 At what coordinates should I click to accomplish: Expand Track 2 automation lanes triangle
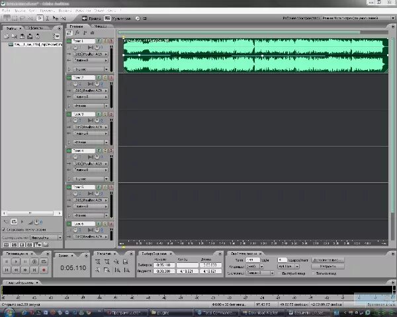(x=69, y=106)
